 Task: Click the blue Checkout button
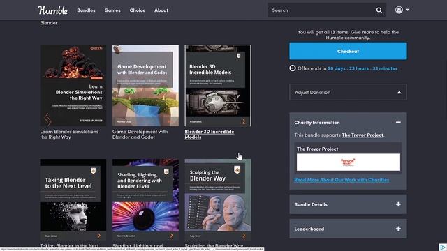(x=348, y=51)
